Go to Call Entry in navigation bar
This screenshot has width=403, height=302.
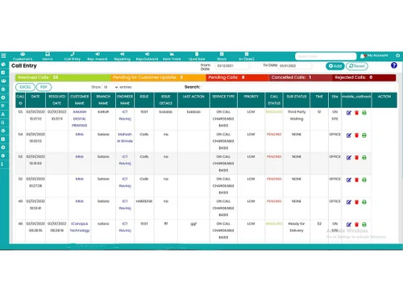pos(73,56)
